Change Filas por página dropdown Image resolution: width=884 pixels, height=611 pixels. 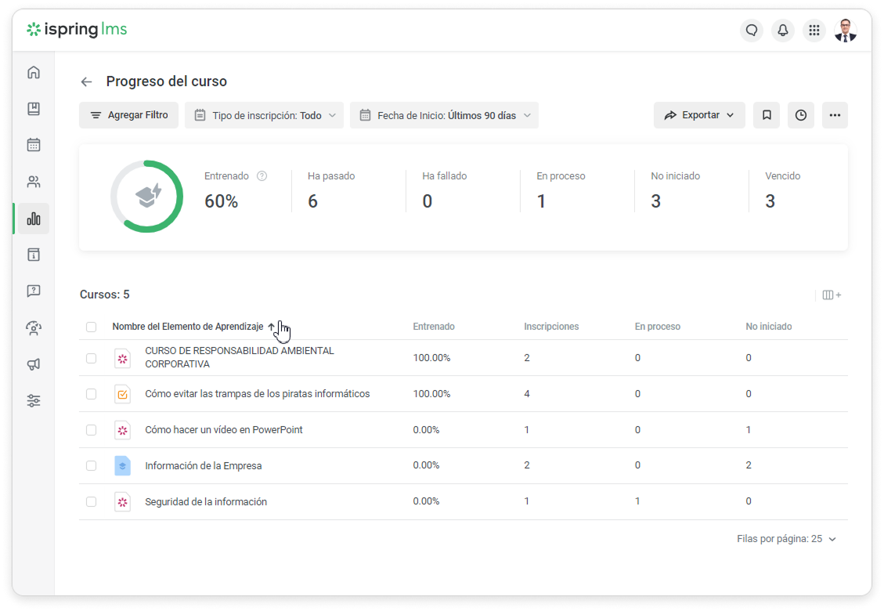coord(786,540)
